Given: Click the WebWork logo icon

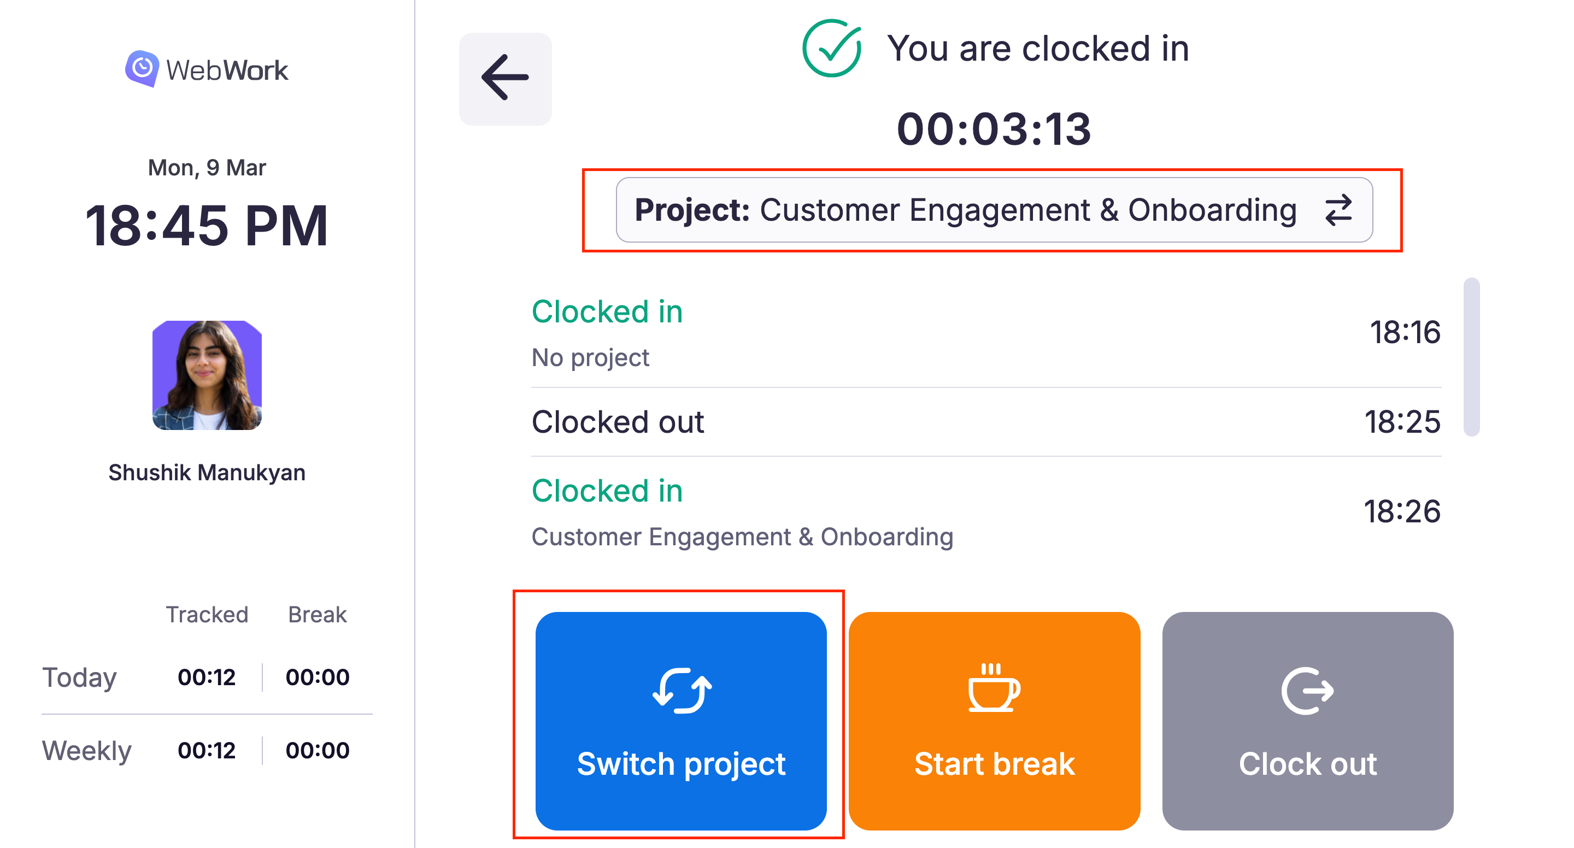Looking at the screenshot, I should [142, 68].
